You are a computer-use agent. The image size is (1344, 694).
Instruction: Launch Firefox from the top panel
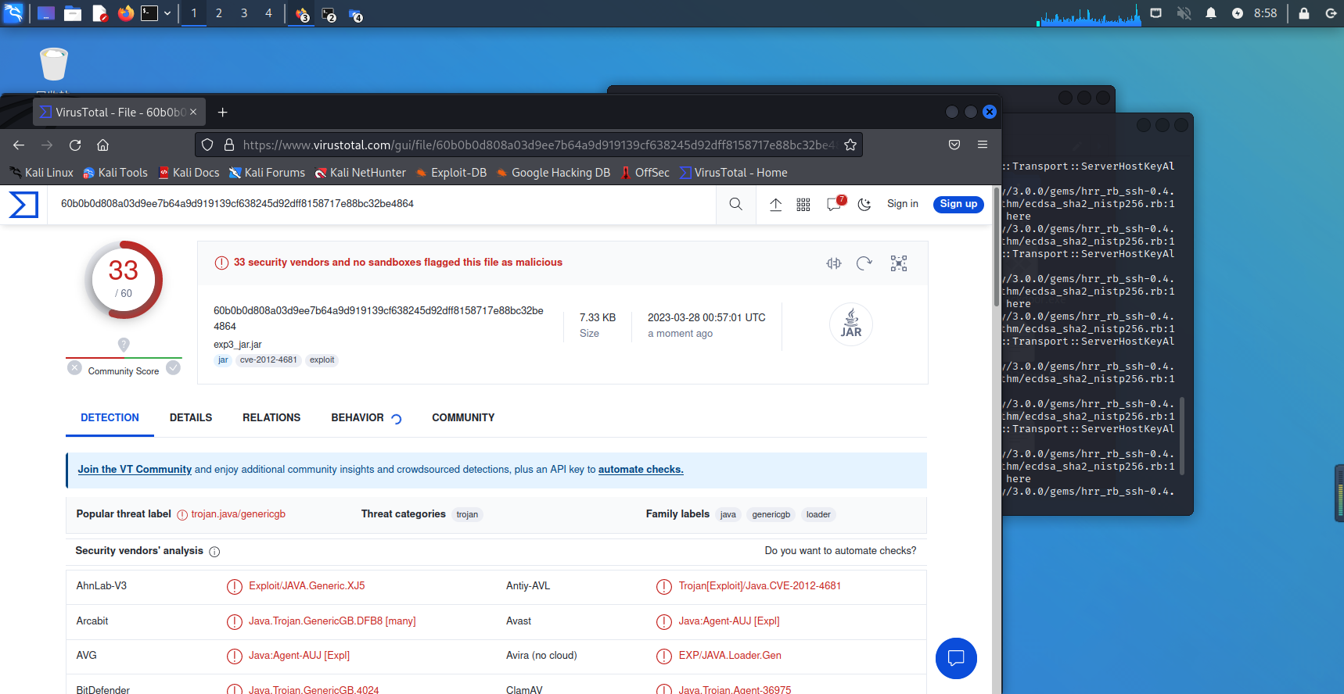point(125,13)
